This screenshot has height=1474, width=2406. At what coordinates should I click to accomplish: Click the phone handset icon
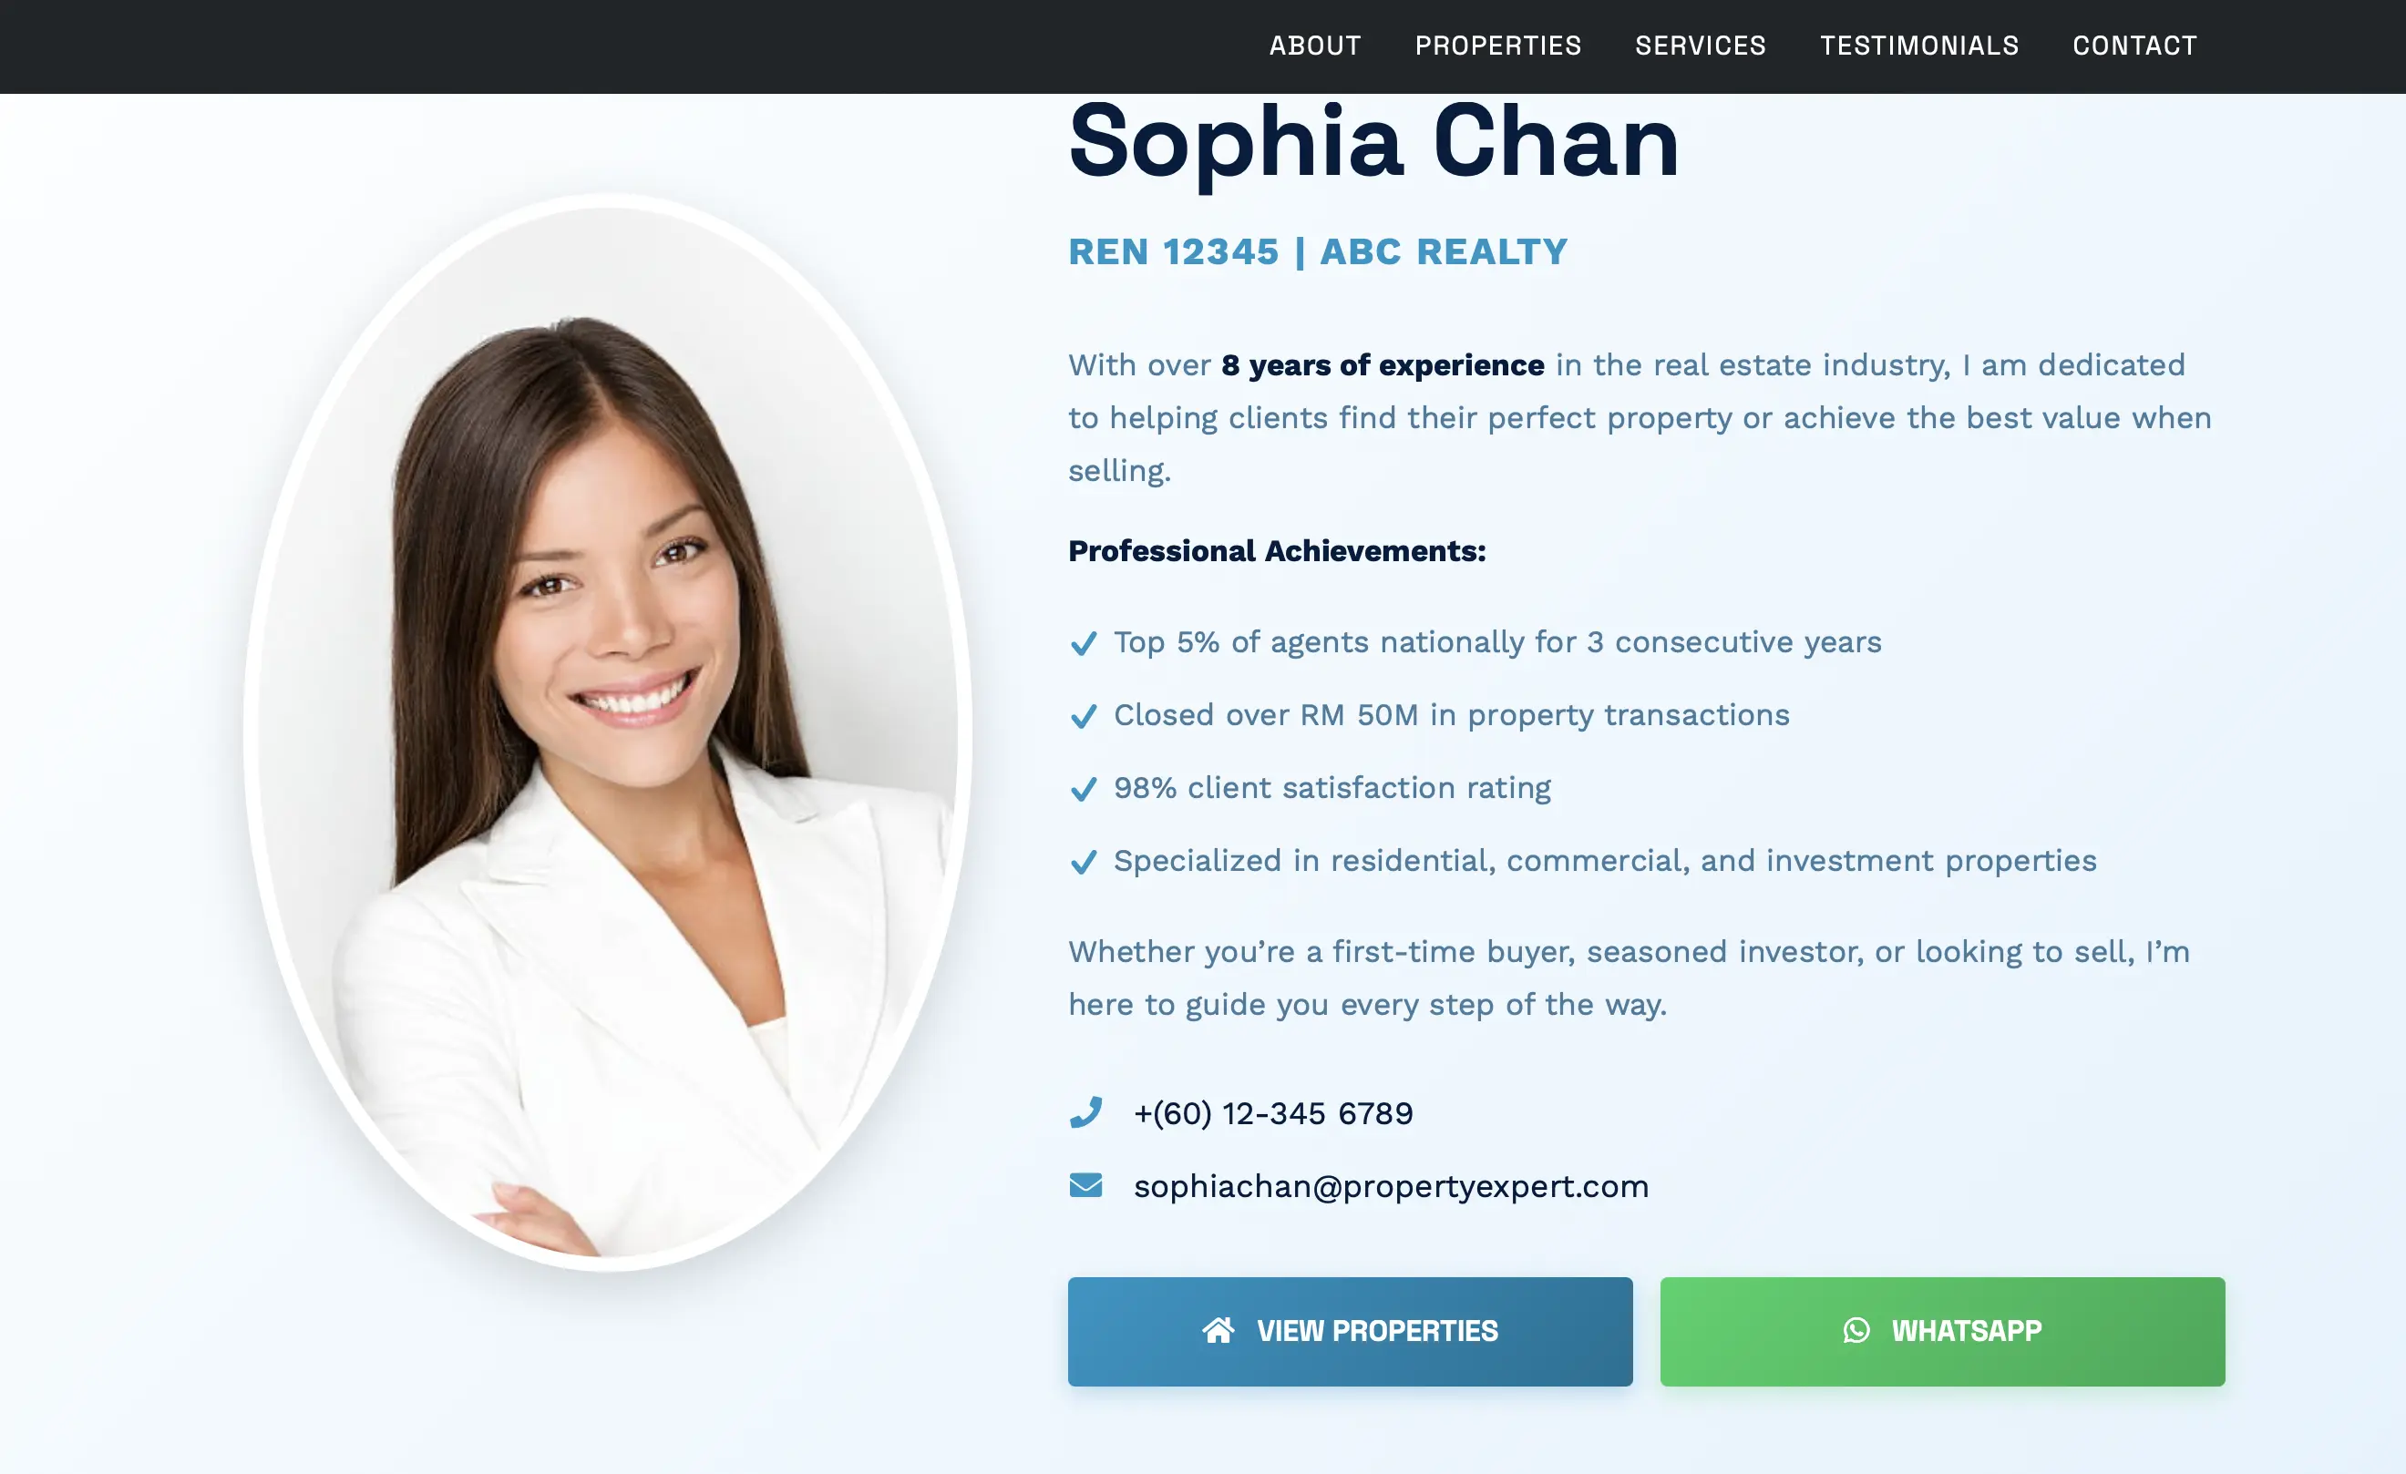click(1085, 1111)
